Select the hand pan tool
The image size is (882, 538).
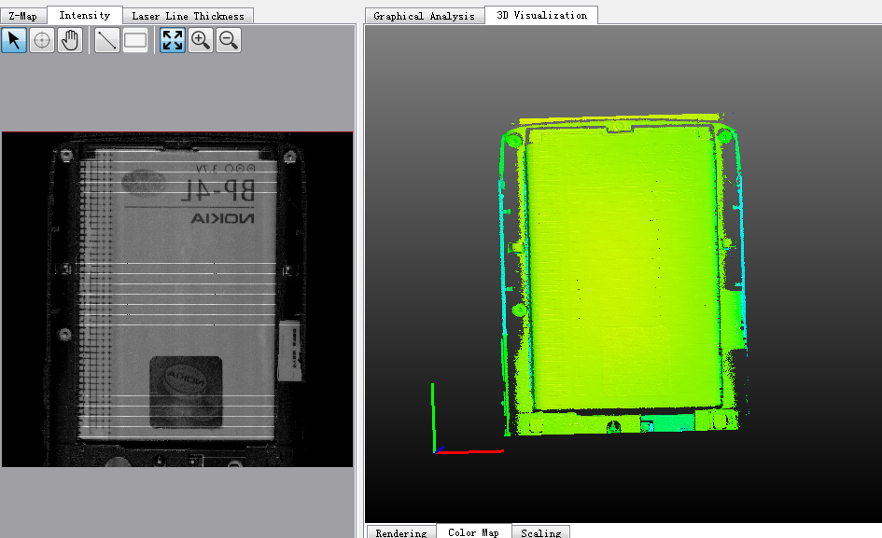(70, 40)
